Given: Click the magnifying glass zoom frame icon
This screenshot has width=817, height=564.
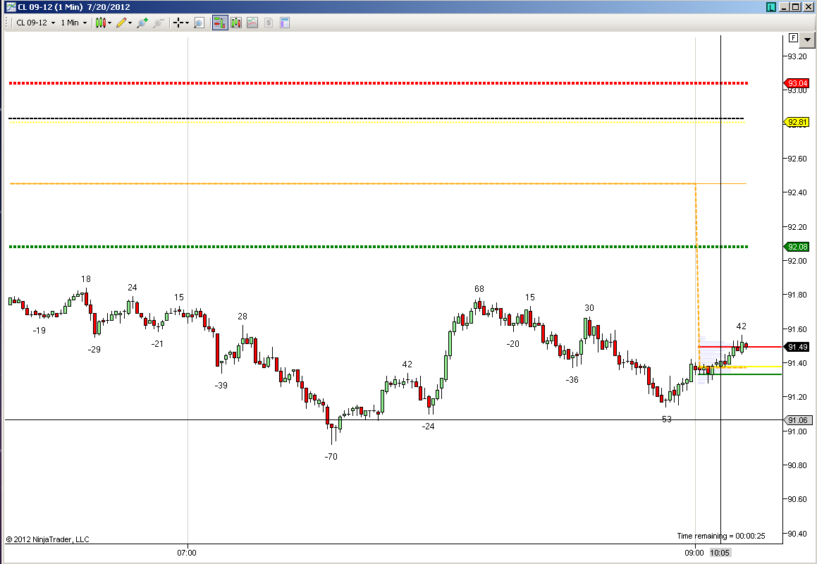Looking at the screenshot, I should tap(199, 23).
